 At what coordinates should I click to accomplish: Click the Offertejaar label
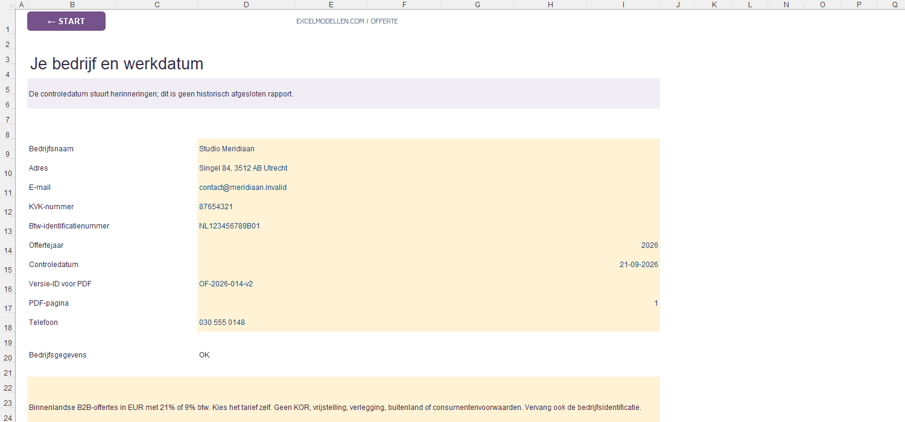pyautogui.click(x=46, y=245)
